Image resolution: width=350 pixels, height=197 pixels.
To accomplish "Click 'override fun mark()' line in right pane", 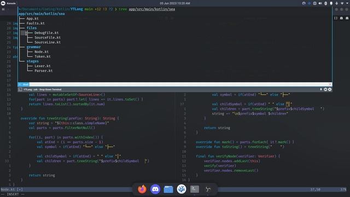I will pos(245,142).
